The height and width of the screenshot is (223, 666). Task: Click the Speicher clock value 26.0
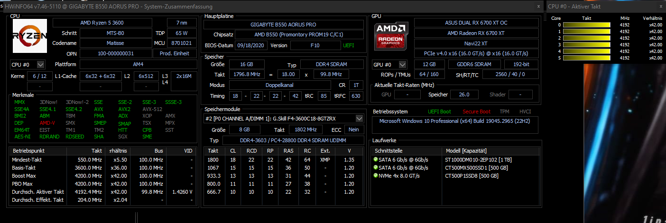(x=465, y=94)
